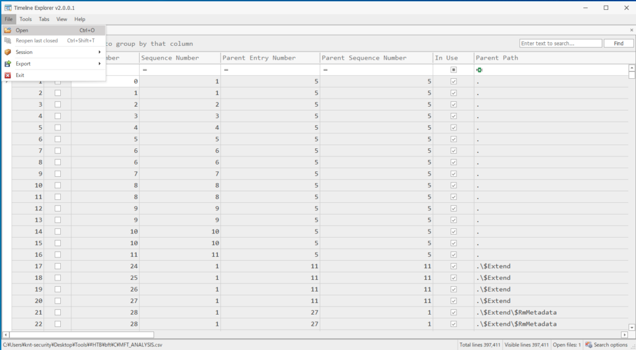This screenshot has height=350, width=636.
Task: Click the Sequence Number filter equals icon
Action: [x=145, y=70]
